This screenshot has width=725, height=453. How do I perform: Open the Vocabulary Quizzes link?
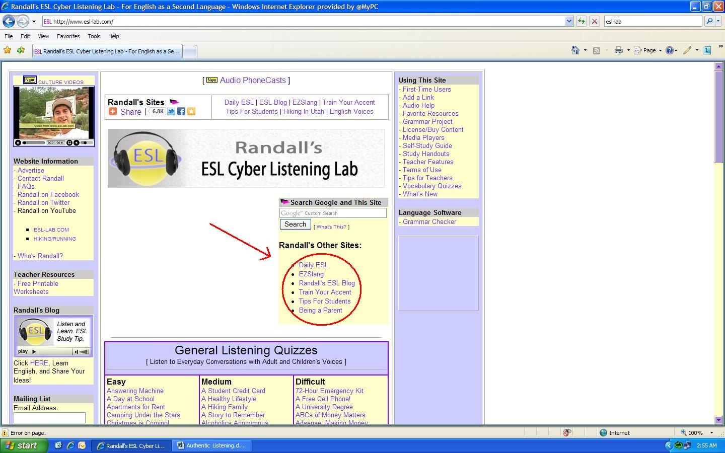(432, 186)
